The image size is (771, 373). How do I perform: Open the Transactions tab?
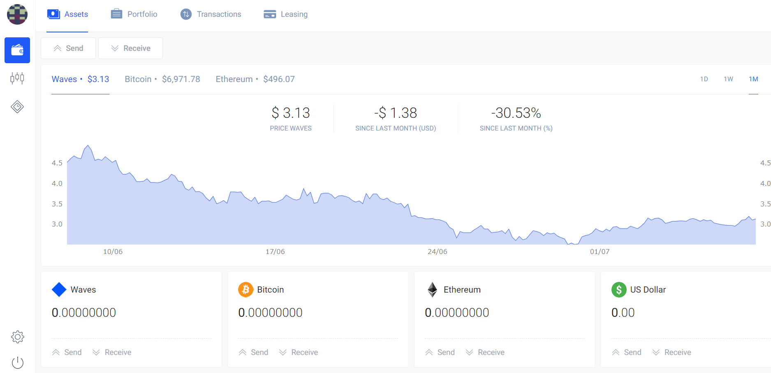point(211,14)
